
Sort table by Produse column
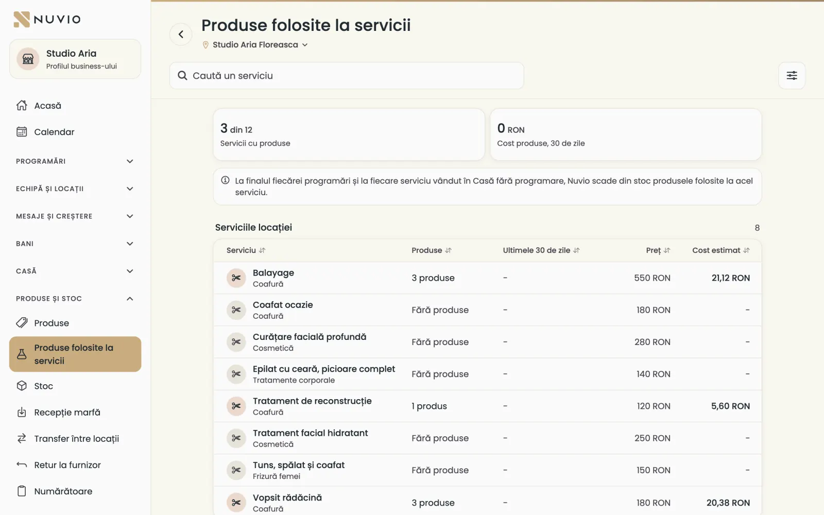click(x=431, y=250)
